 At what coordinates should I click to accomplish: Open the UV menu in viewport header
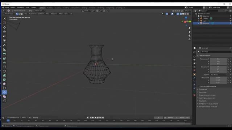point(71,14)
